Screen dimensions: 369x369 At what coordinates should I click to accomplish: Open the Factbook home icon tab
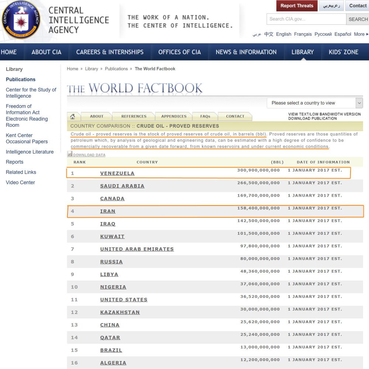[72, 116]
